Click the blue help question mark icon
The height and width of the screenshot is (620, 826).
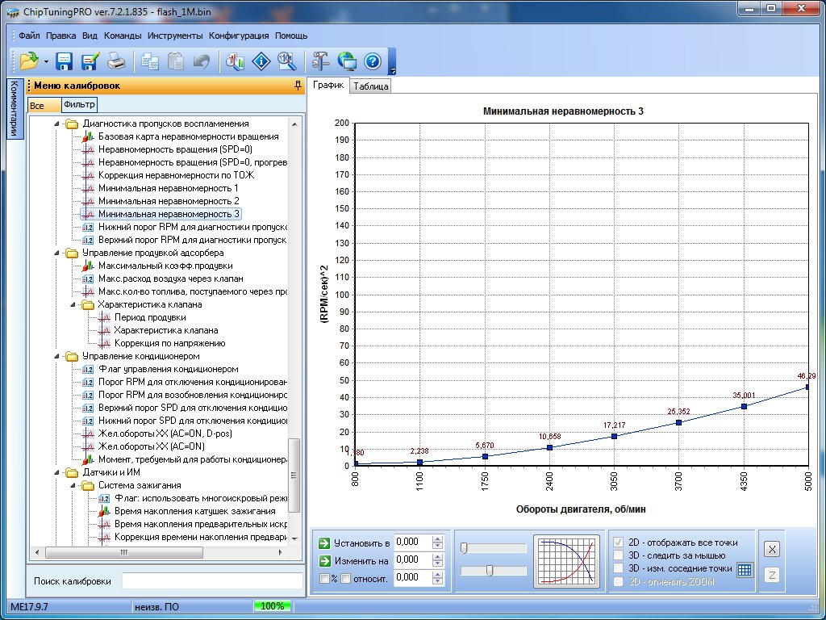[x=372, y=61]
